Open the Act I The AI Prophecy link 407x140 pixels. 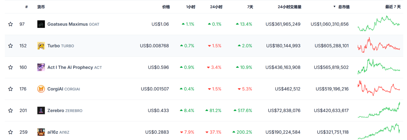tap(70, 67)
